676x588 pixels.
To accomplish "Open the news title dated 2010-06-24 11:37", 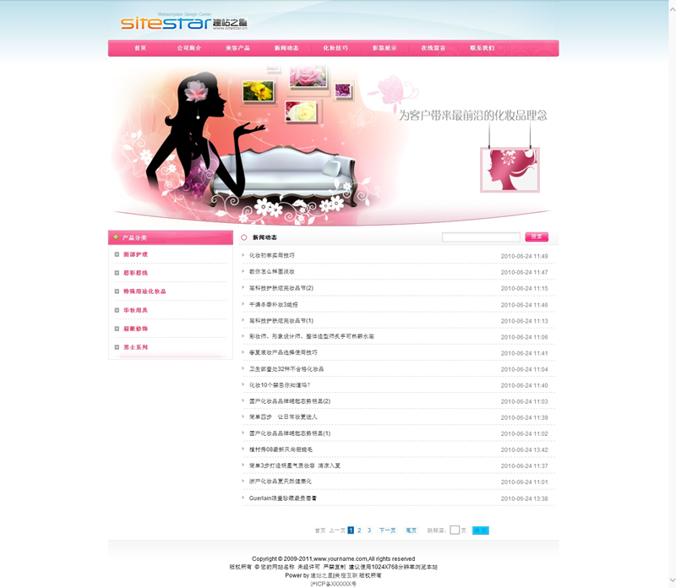I will click(x=294, y=465).
